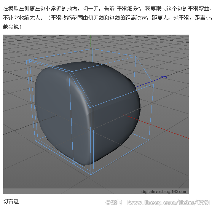This screenshot has height=209, width=220.
Task: Click the text "越尖锐）"
Action: point(12,27)
